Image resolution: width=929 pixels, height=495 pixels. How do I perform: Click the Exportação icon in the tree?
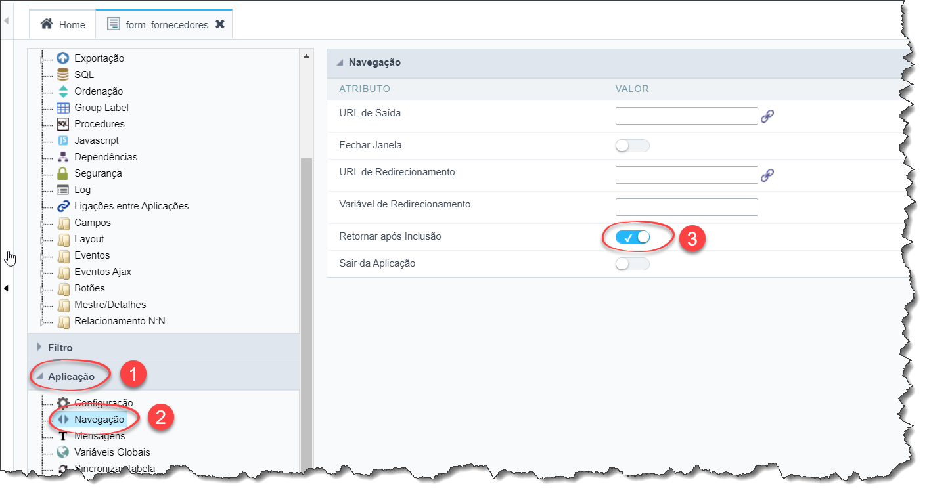[63, 58]
